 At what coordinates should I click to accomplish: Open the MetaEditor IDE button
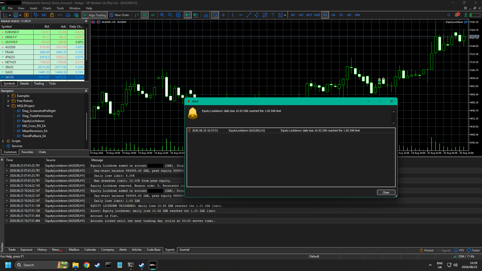44,15
